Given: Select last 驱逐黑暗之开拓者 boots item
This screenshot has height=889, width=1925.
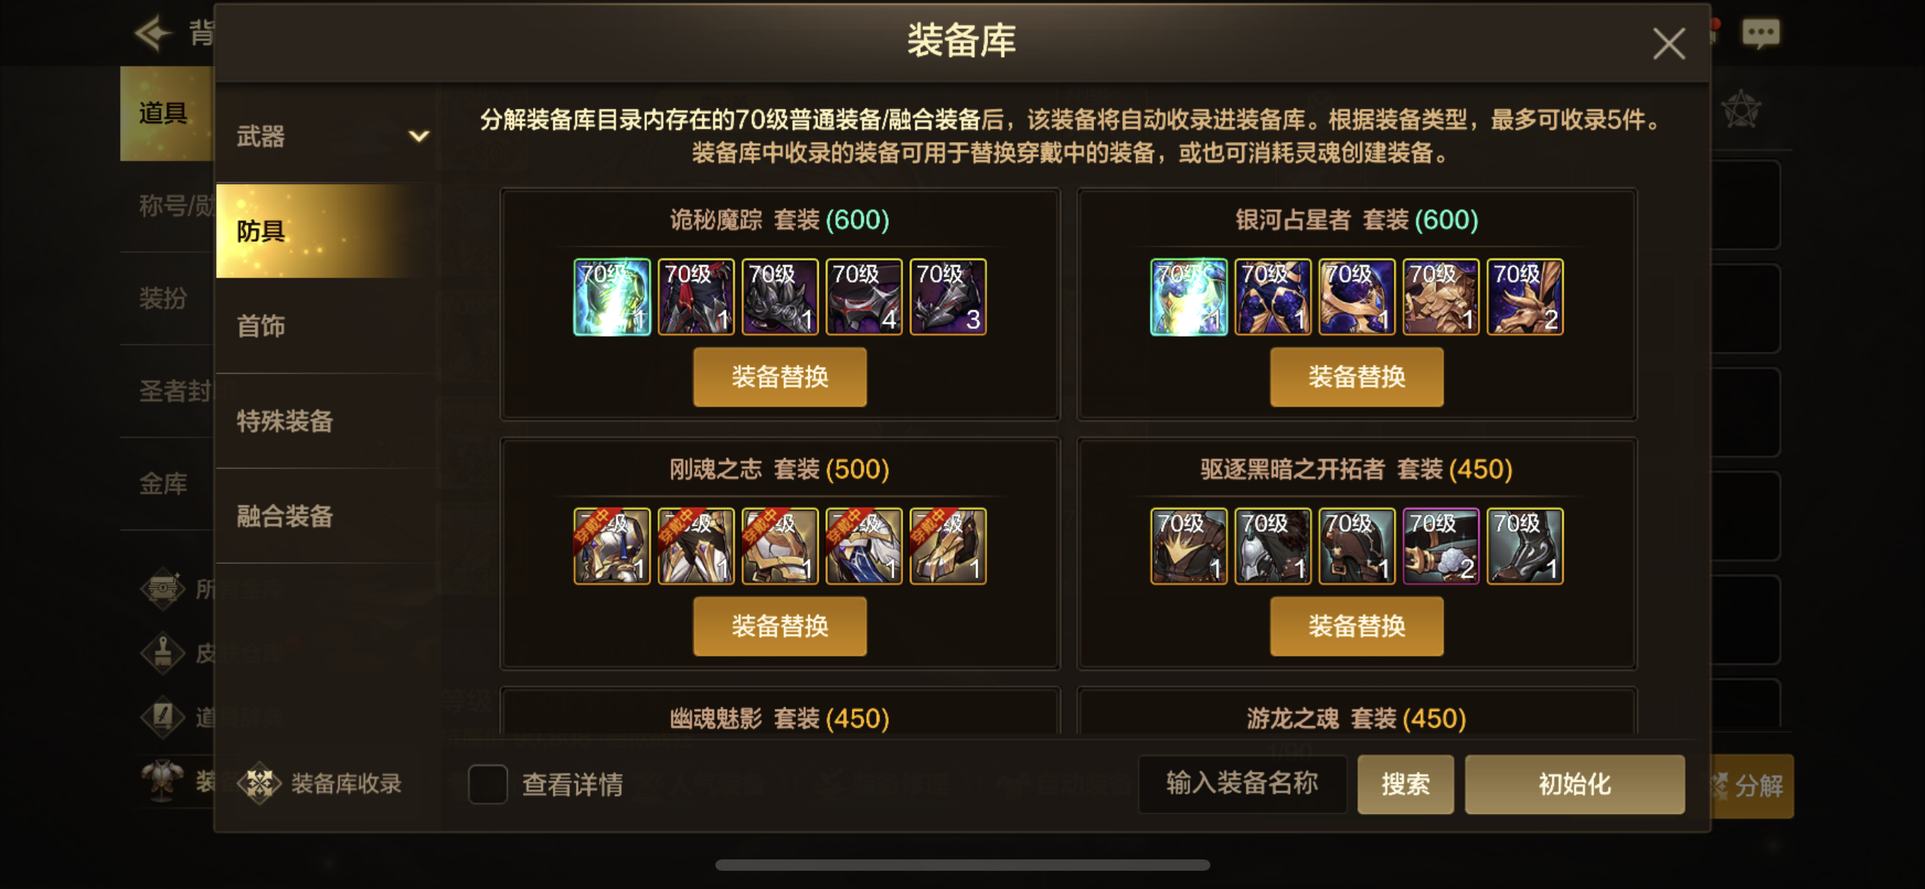Looking at the screenshot, I should pos(1525,546).
